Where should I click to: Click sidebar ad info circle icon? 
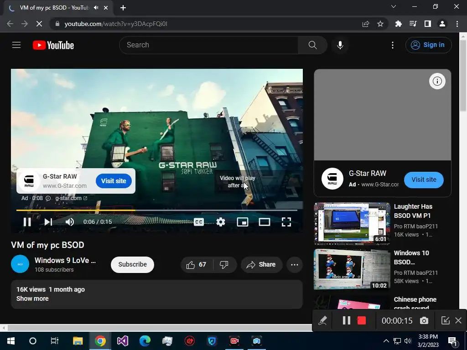pos(437,81)
